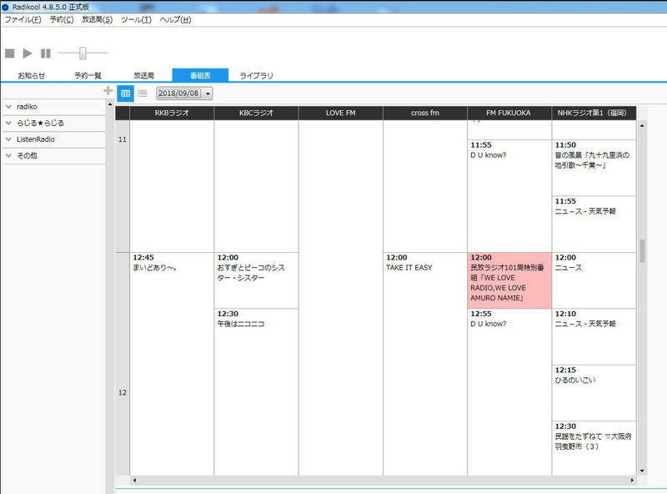
Task: Pause playback with the Pause button
Action: tap(46, 53)
